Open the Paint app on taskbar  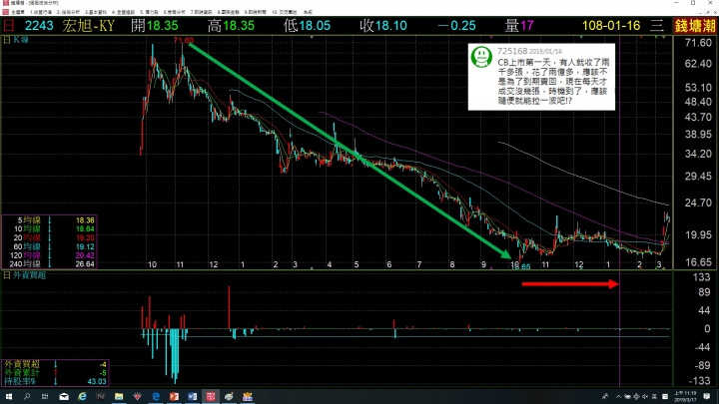coord(229,396)
